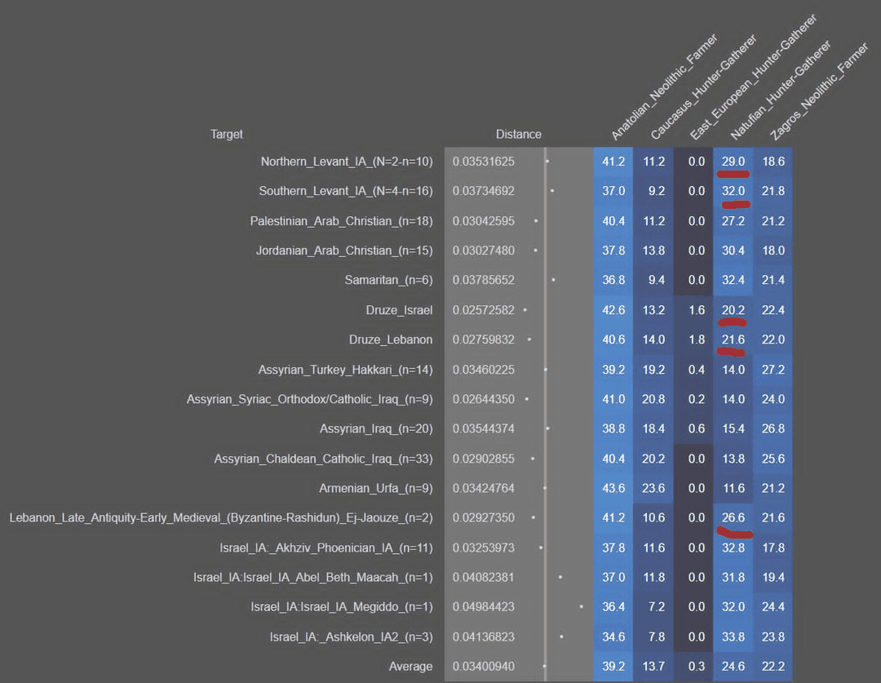881x683 pixels.
Task: Click distance value 0.04136823
Action: tap(483, 637)
